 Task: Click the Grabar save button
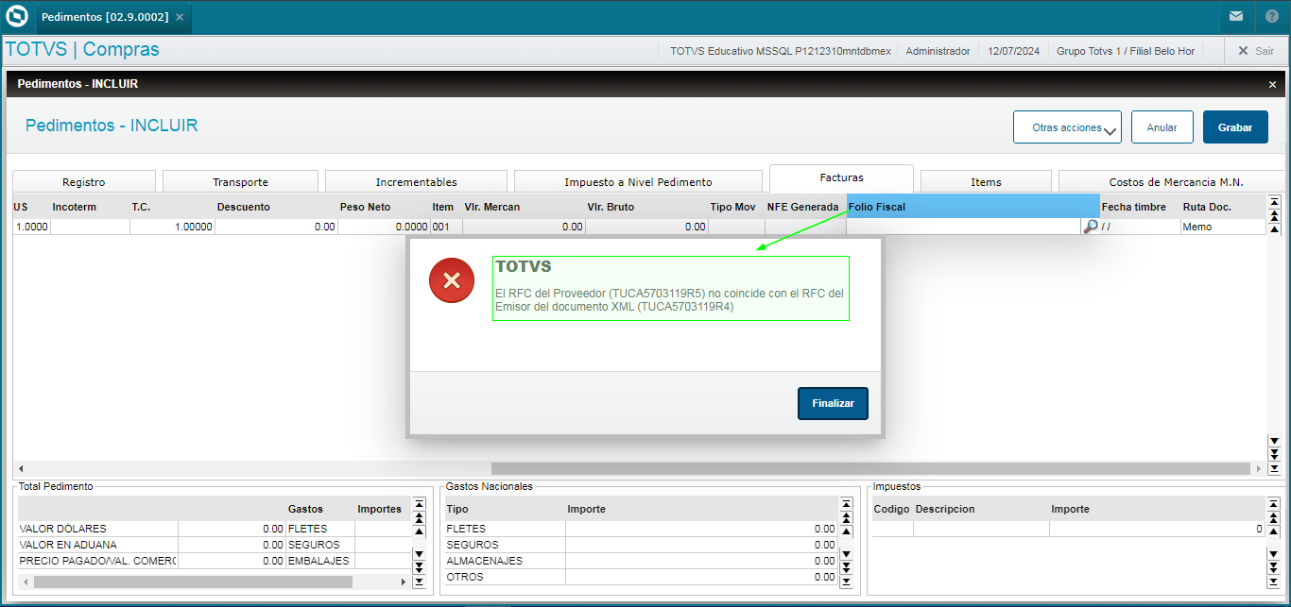(x=1235, y=127)
